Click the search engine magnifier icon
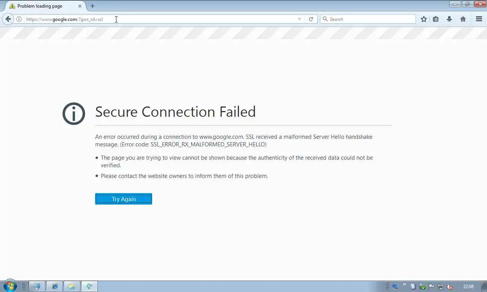 (325, 19)
